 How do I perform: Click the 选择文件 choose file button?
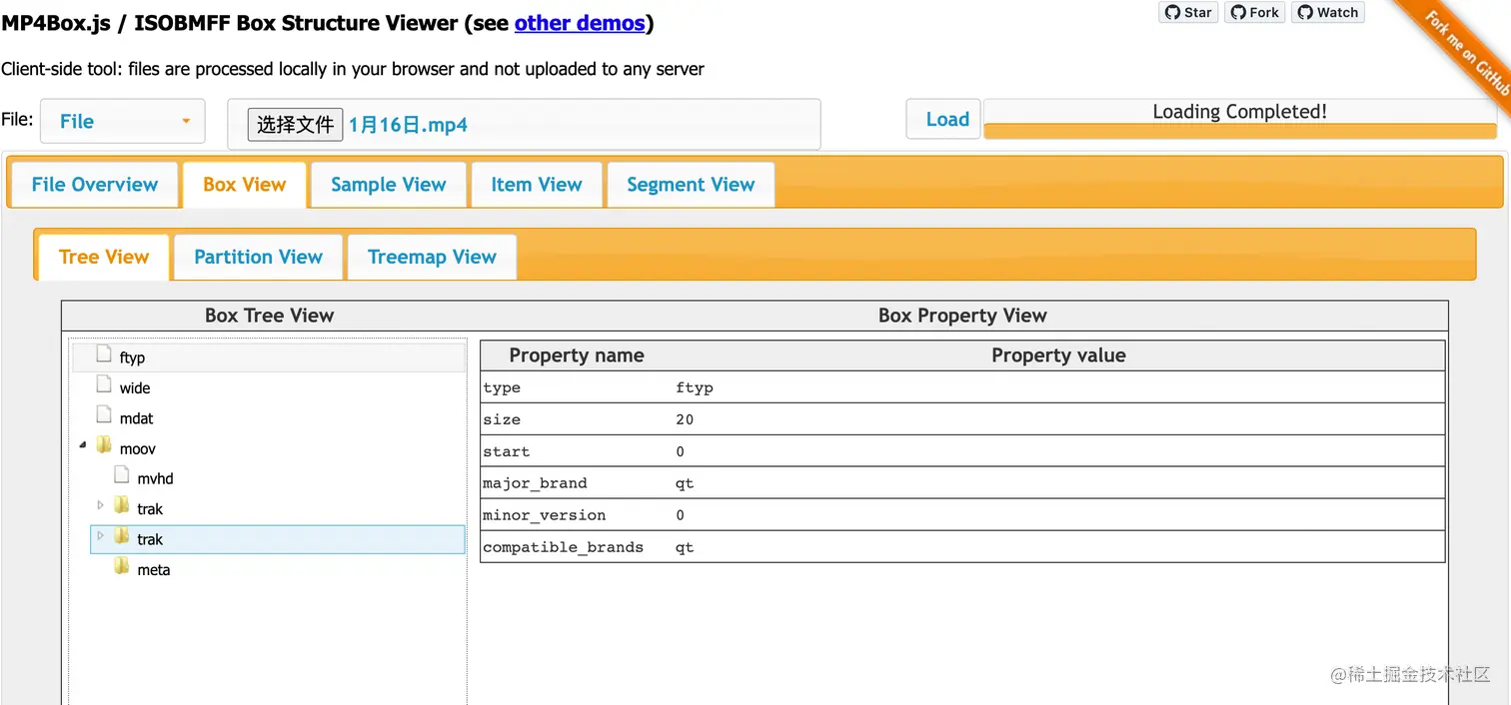coord(296,125)
